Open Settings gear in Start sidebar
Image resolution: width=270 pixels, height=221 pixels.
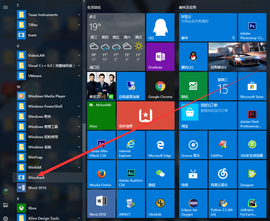pos(6,218)
